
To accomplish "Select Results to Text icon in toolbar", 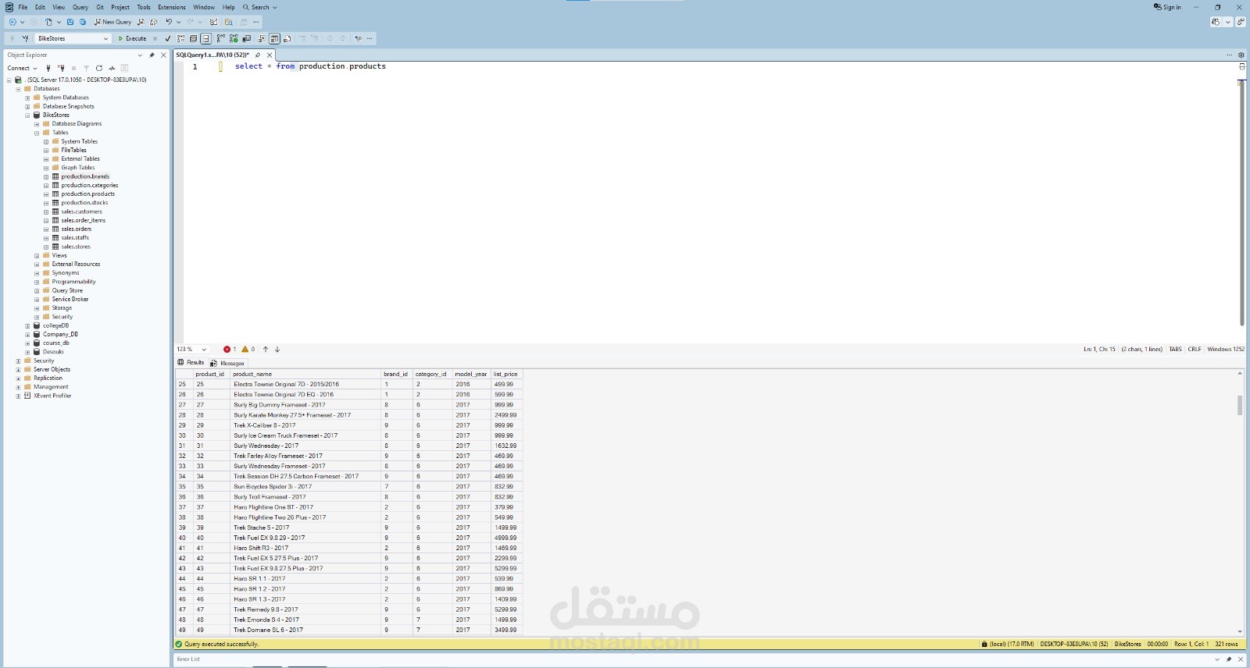I will pos(262,38).
